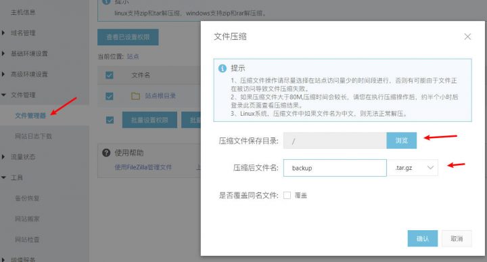Expand the 域名管理 arrow in sidebar

3,32
